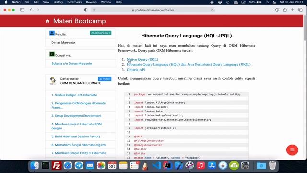Click the Donasi via icon

[52, 54]
